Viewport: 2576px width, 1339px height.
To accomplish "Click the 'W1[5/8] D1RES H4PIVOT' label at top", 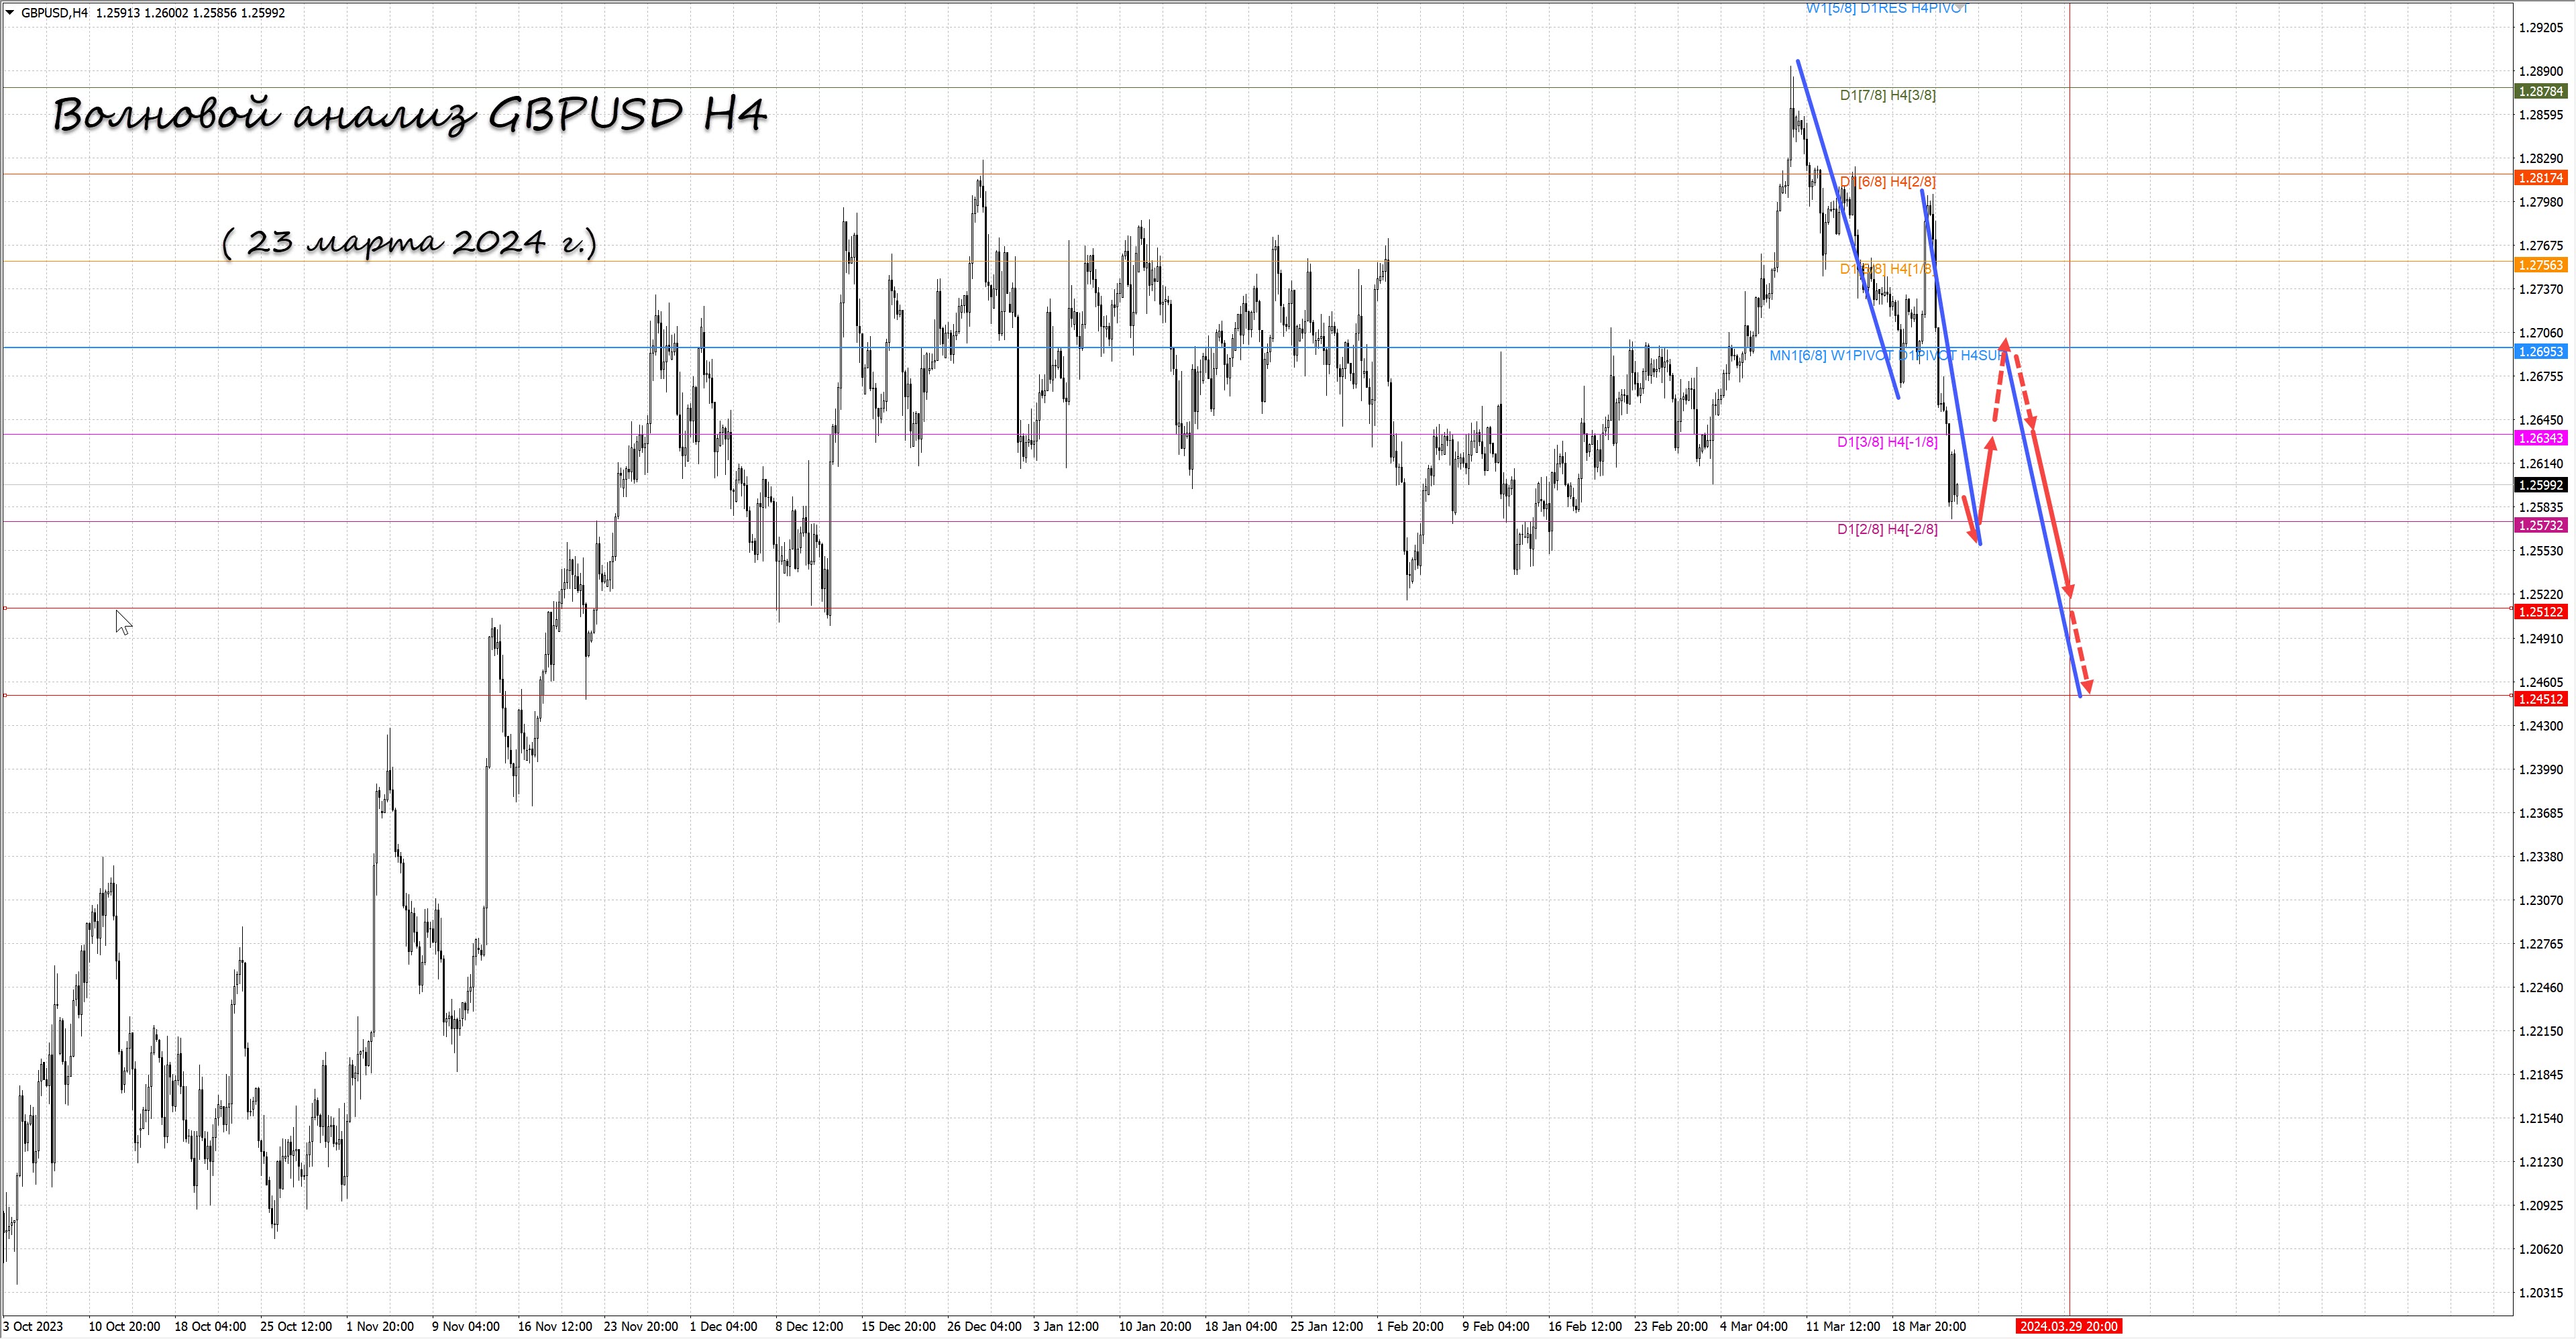I will (x=1886, y=8).
